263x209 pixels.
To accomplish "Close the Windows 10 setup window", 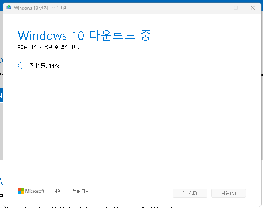I will point(253,8).
